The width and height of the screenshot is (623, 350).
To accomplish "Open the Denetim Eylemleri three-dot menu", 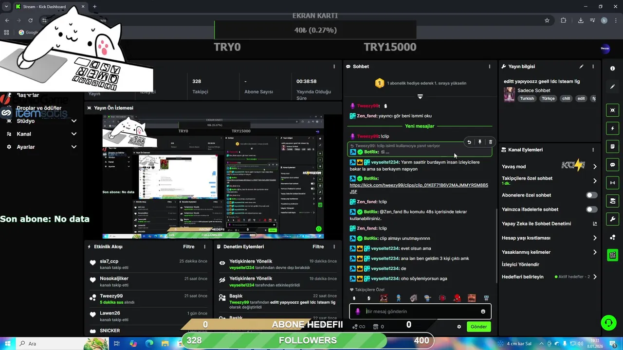I will [x=334, y=247].
